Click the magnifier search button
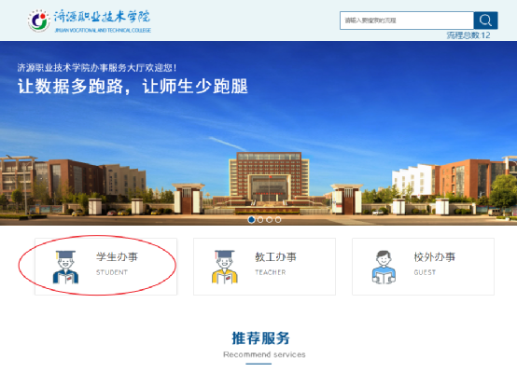The height and width of the screenshot is (372, 517). pyautogui.click(x=485, y=21)
